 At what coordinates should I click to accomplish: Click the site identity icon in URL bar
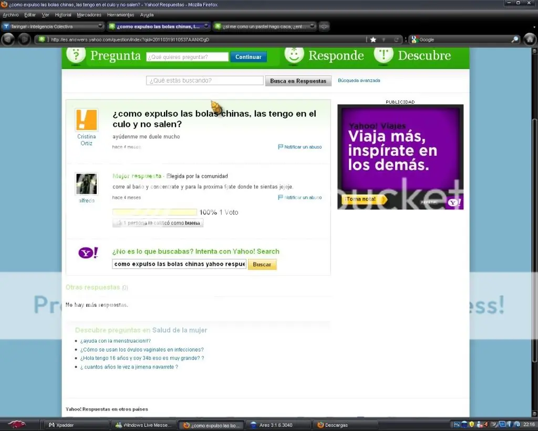point(42,39)
